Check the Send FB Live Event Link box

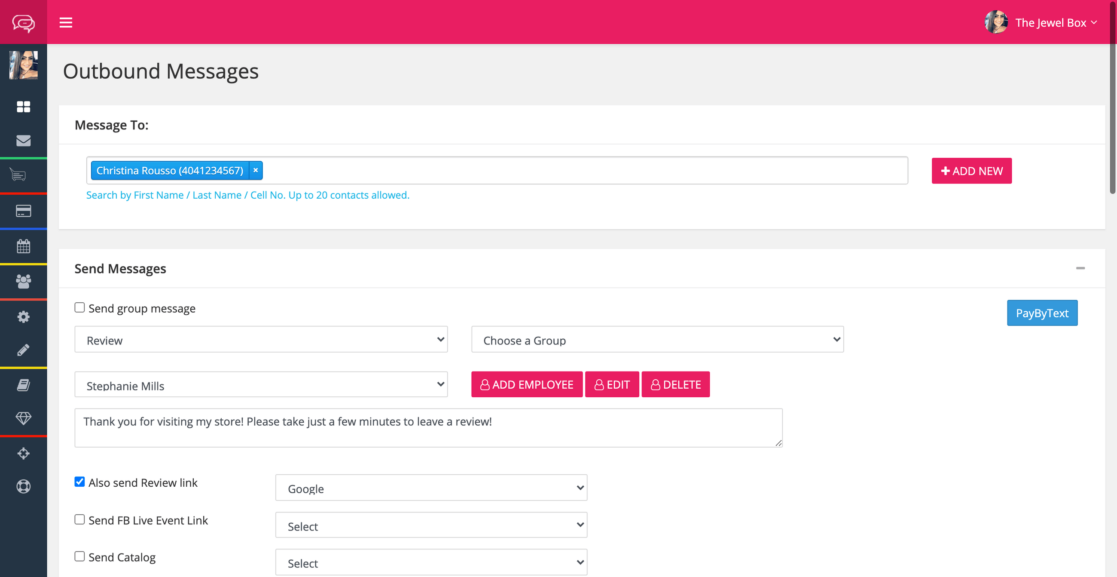click(x=79, y=519)
